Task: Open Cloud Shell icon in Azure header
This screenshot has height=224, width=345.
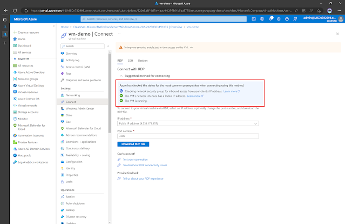Action: point(254,19)
